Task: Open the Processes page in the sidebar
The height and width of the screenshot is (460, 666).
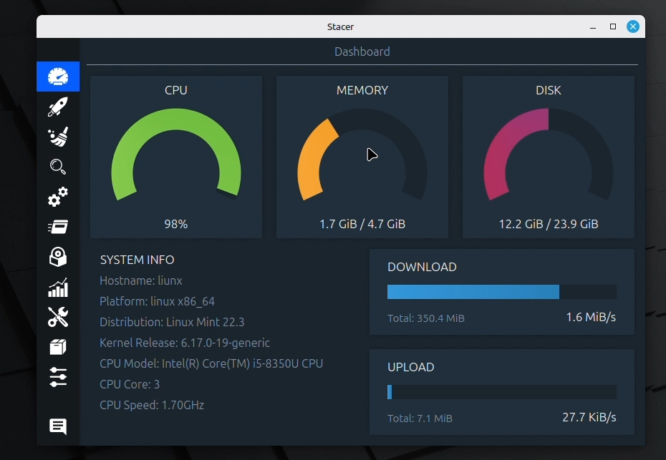Action: (x=58, y=227)
